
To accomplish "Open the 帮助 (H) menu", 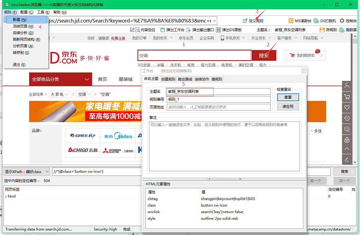I will coord(60,12).
